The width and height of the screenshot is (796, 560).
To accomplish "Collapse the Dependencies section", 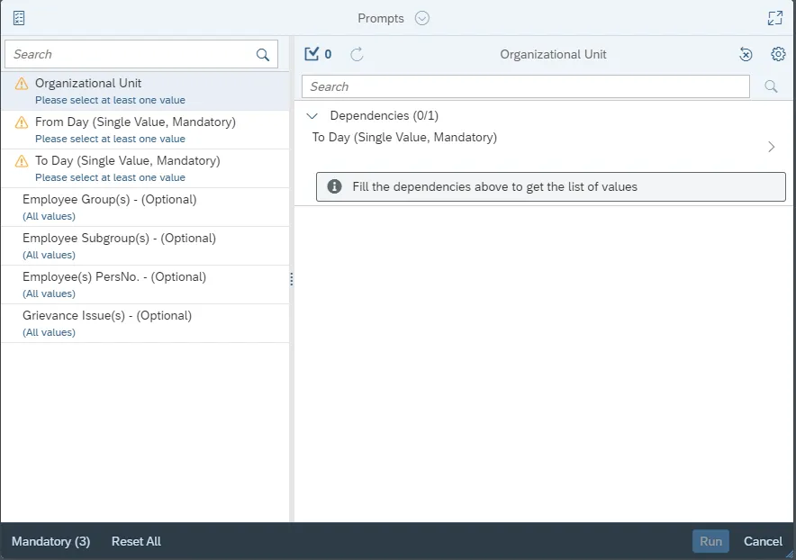I will (312, 116).
